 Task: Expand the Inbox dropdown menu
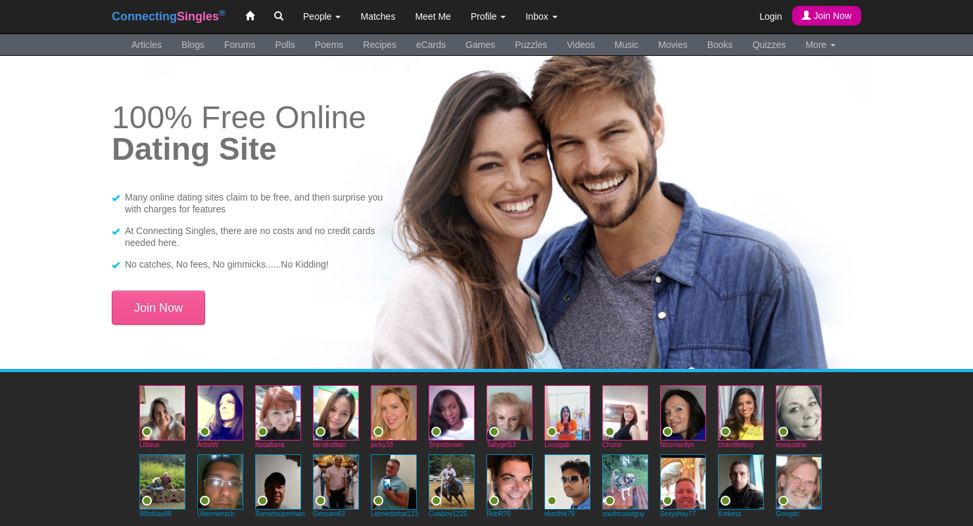click(x=541, y=16)
